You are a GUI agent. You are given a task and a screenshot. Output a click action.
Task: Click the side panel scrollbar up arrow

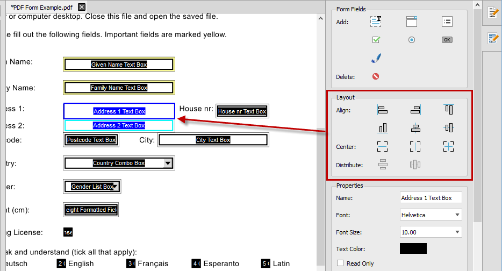(x=477, y=5)
